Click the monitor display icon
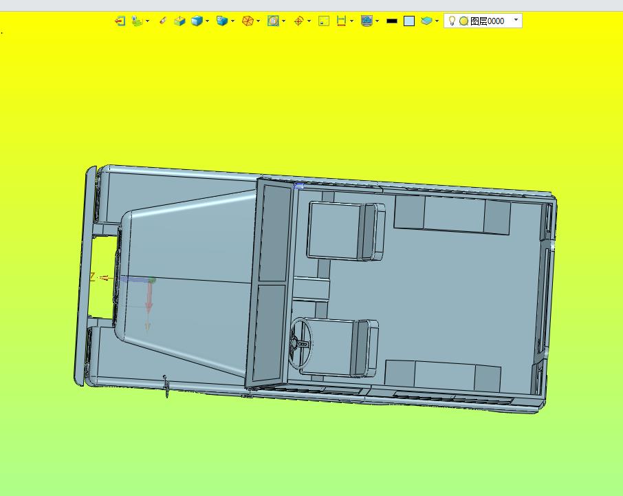Image resolution: width=623 pixels, height=496 pixels. coord(367,21)
